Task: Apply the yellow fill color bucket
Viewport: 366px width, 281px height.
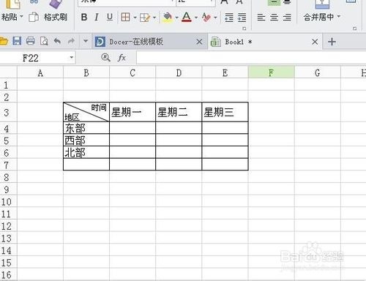Action: click(168, 18)
